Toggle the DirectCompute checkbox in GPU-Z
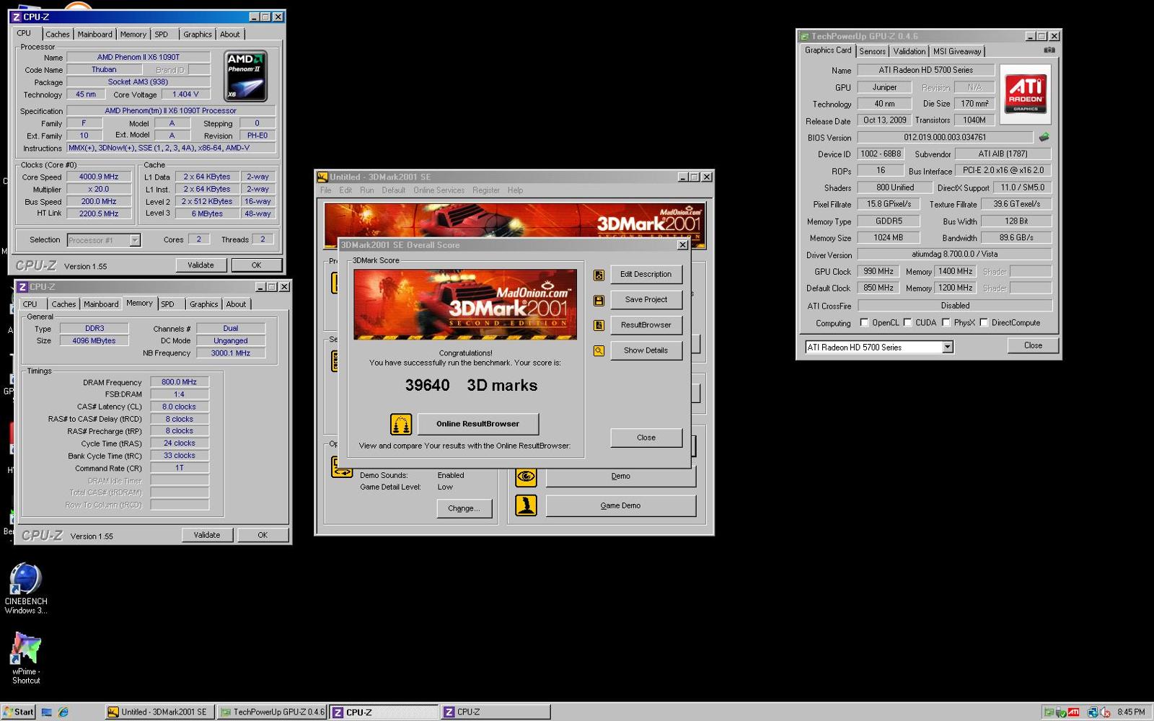The image size is (1154, 721). (x=984, y=323)
